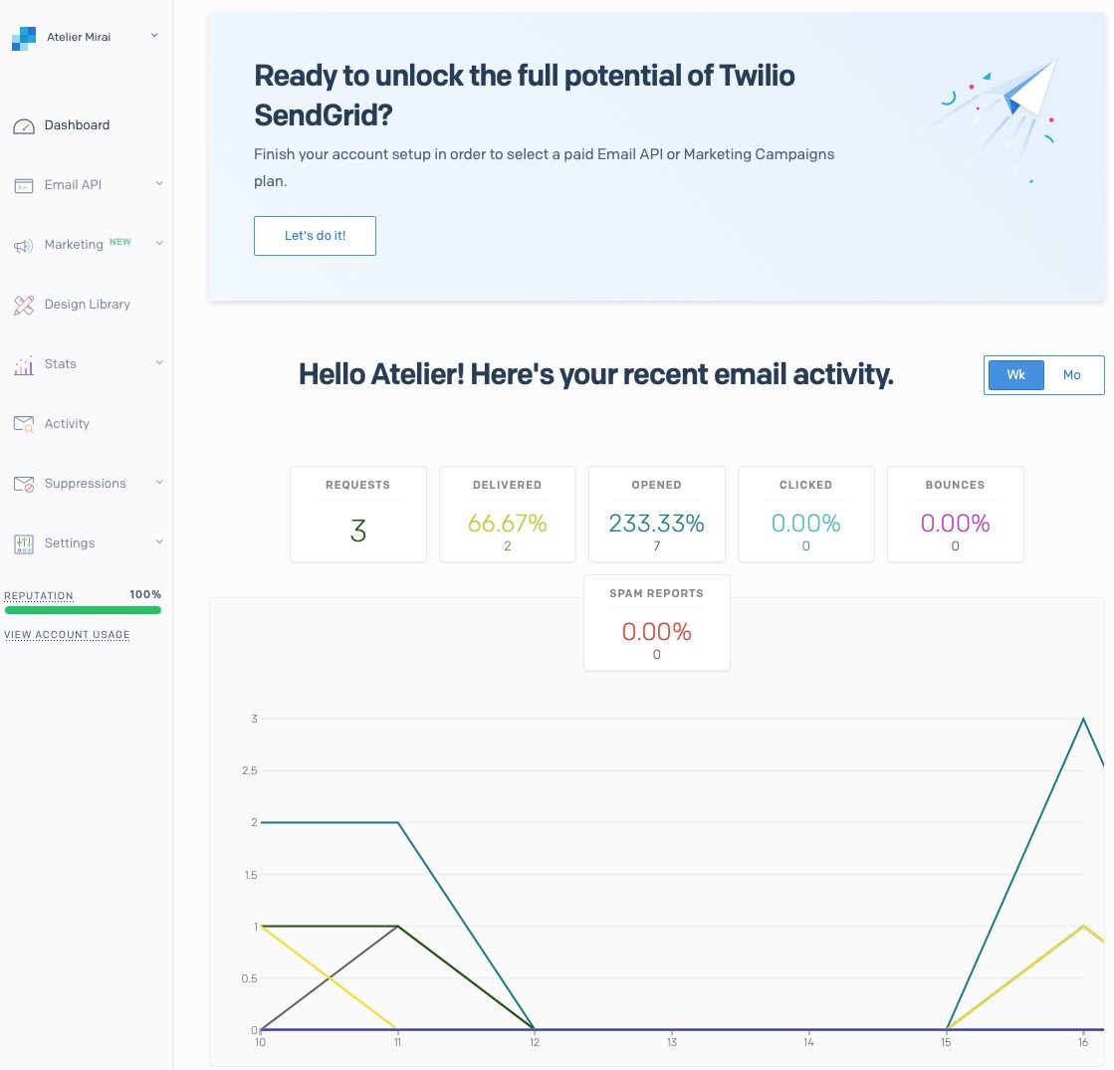Open Email API menu item

click(73, 185)
